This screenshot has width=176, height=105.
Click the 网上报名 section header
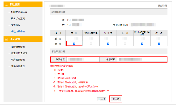tap(15, 5)
